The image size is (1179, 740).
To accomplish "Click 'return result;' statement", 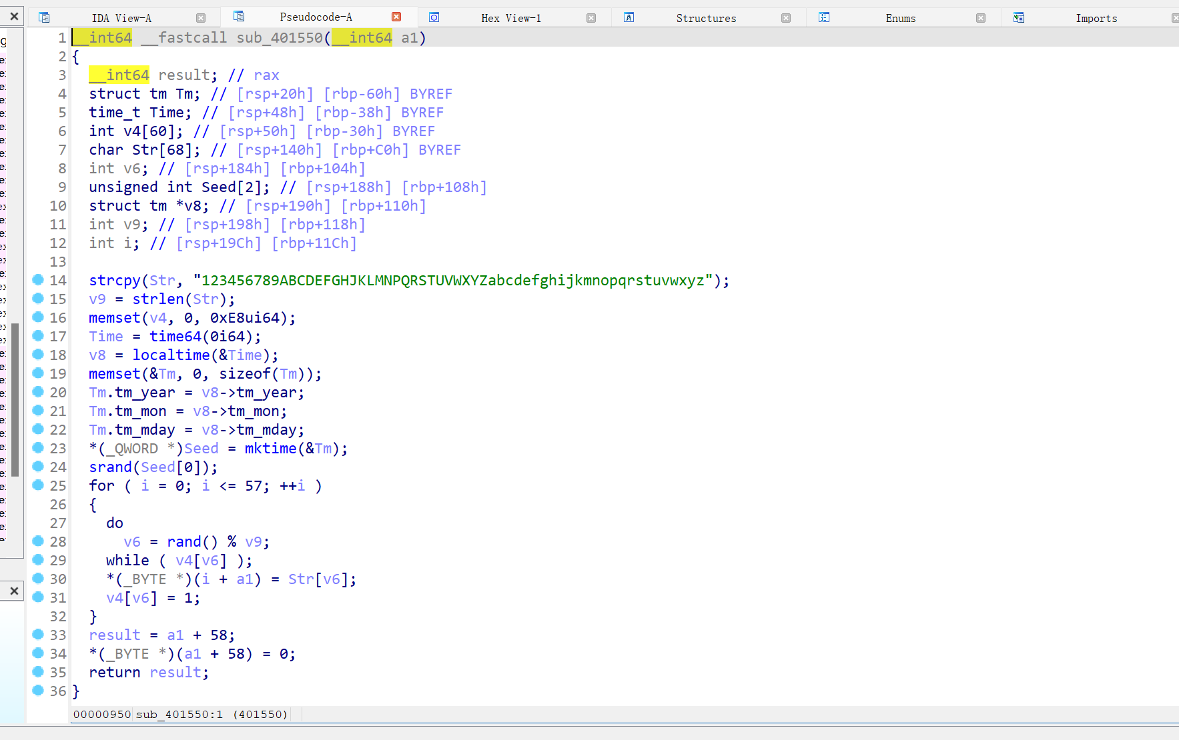I will pyautogui.click(x=149, y=672).
